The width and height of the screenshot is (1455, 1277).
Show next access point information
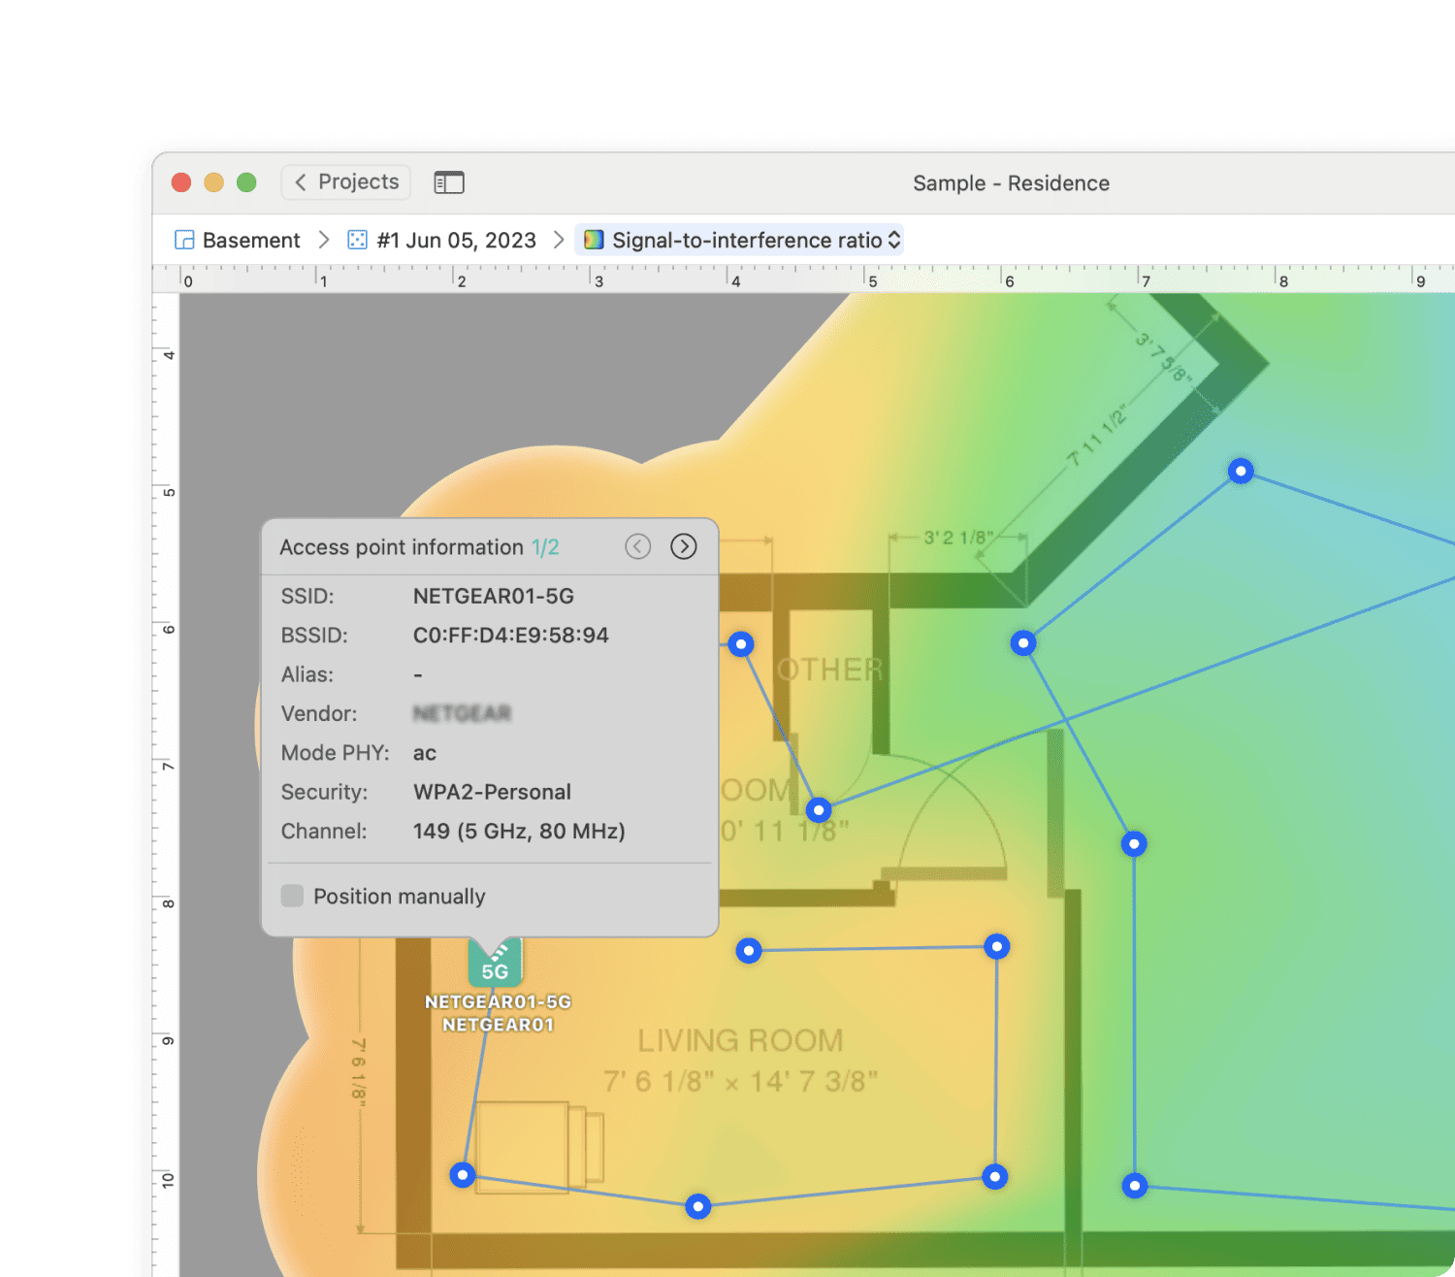coord(684,546)
